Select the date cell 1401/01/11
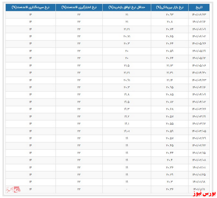 coord(199,189)
